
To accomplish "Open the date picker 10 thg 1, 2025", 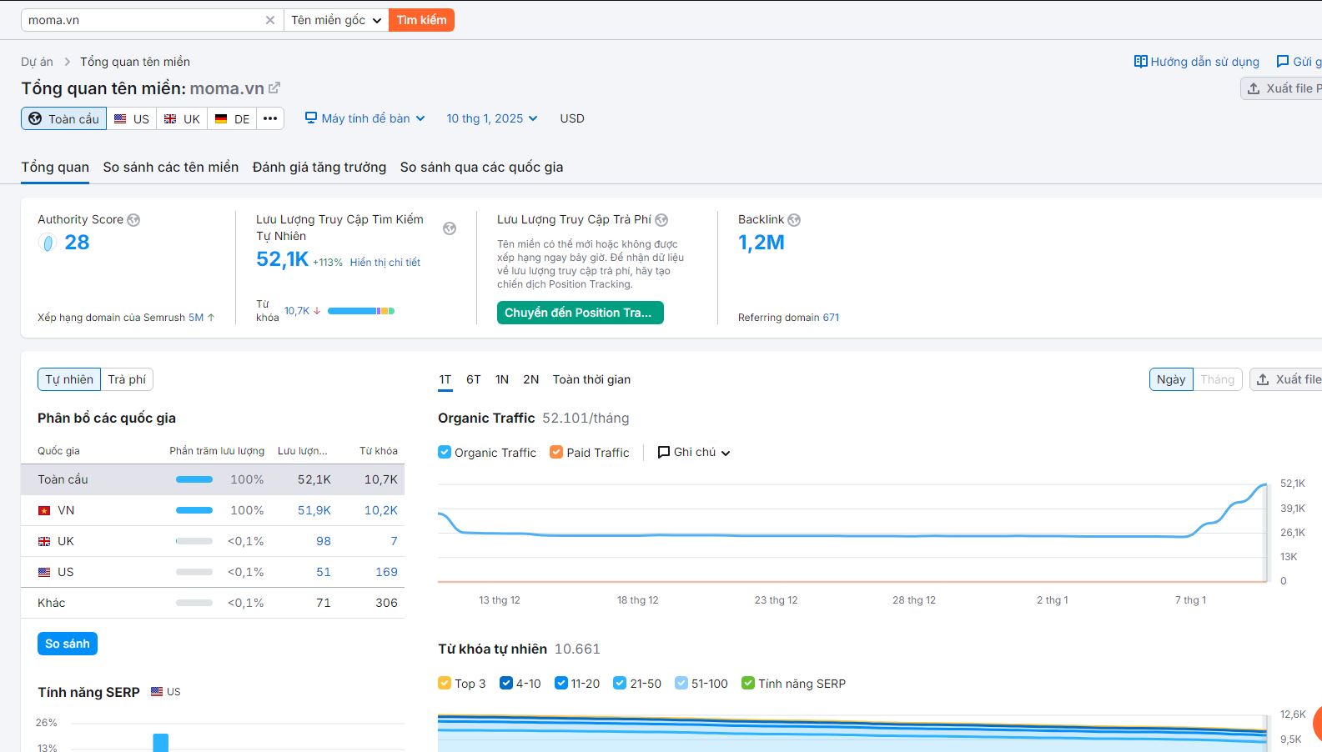I will pos(491,118).
